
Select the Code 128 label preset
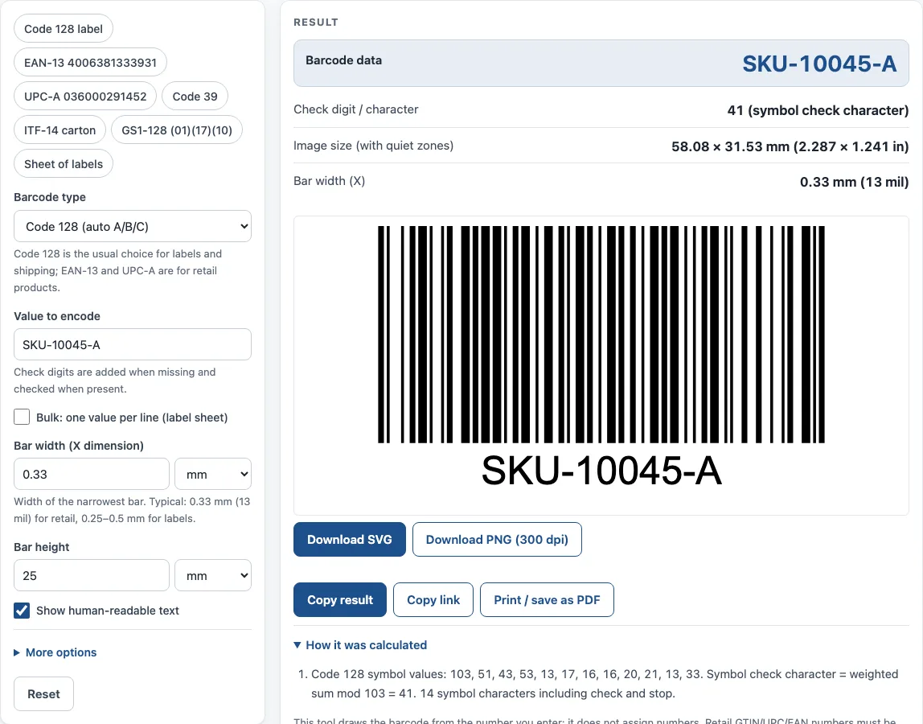[x=64, y=29]
